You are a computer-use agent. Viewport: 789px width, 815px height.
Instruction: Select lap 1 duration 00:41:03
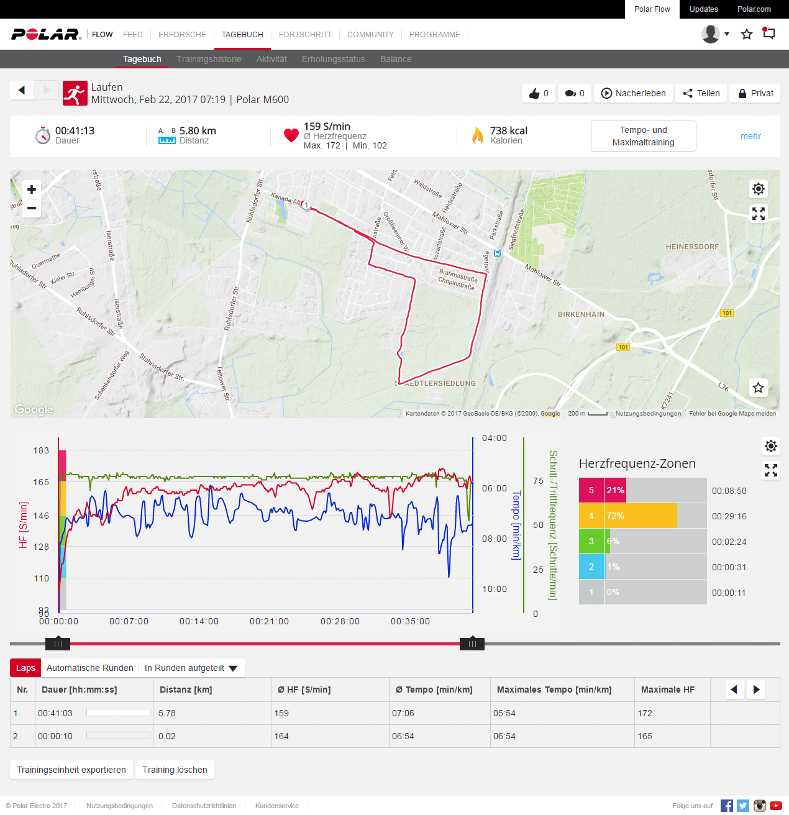point(55,713)
